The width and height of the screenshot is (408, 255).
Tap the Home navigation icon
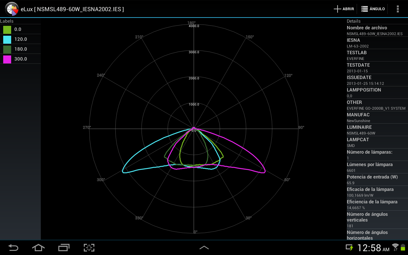click(x=38, y=248)
